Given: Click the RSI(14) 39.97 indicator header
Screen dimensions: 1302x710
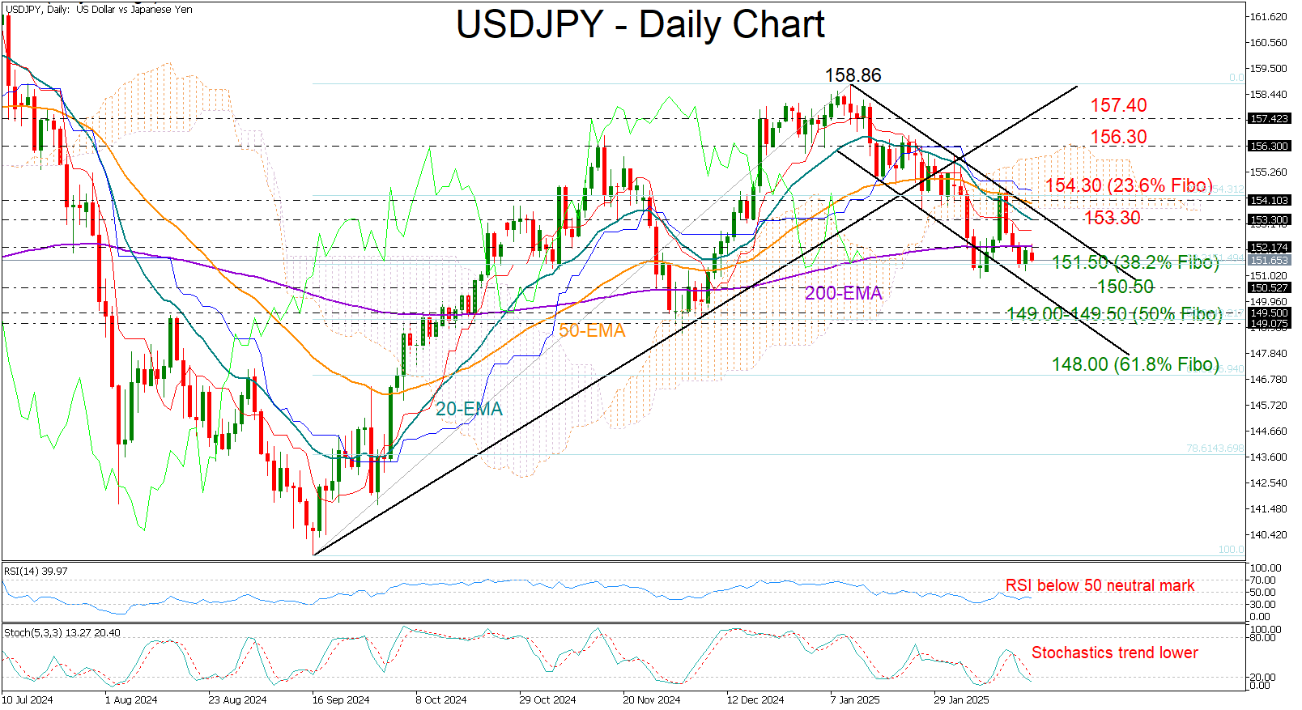Looking at the screenshot, I should point(36,572).
